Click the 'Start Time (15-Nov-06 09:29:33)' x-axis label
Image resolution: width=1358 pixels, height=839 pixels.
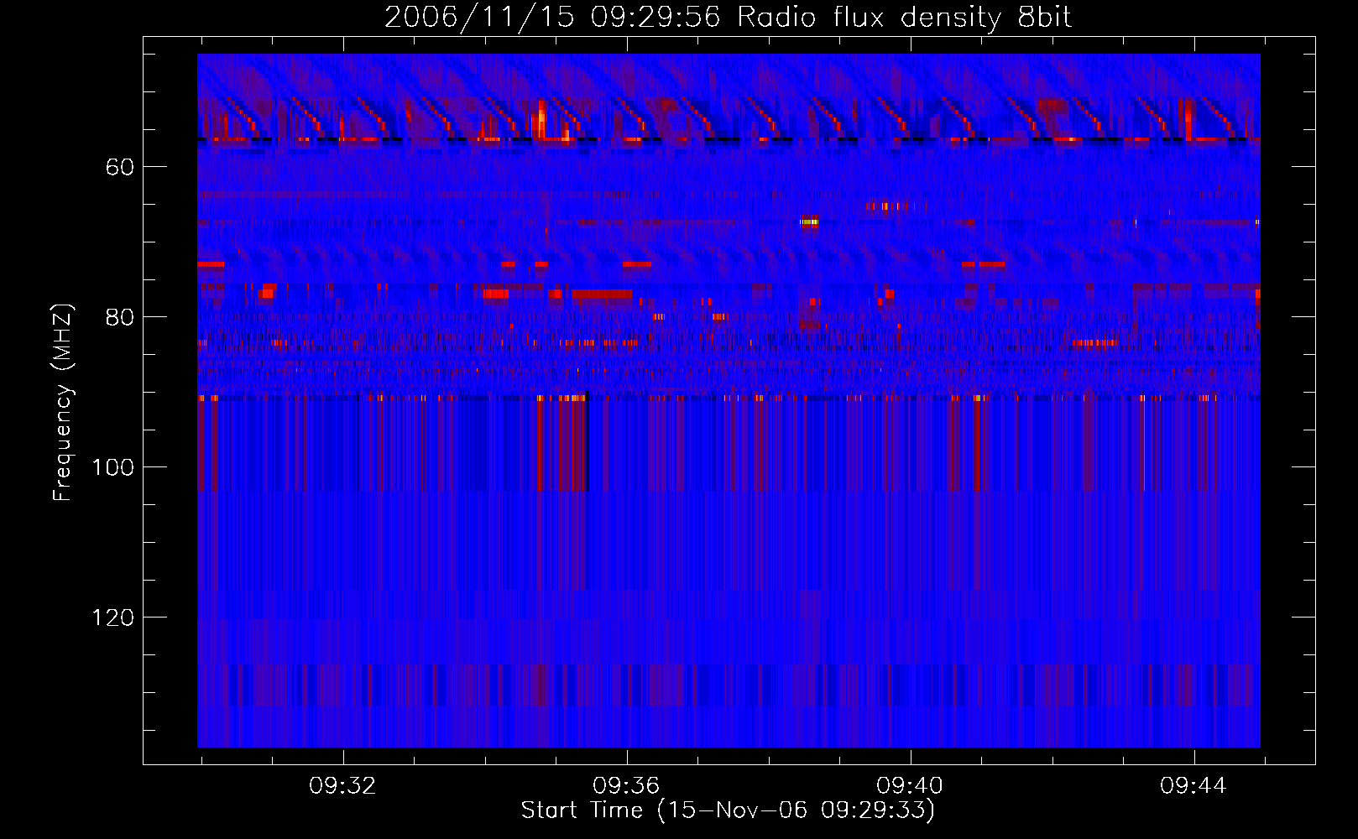[728, 810]
